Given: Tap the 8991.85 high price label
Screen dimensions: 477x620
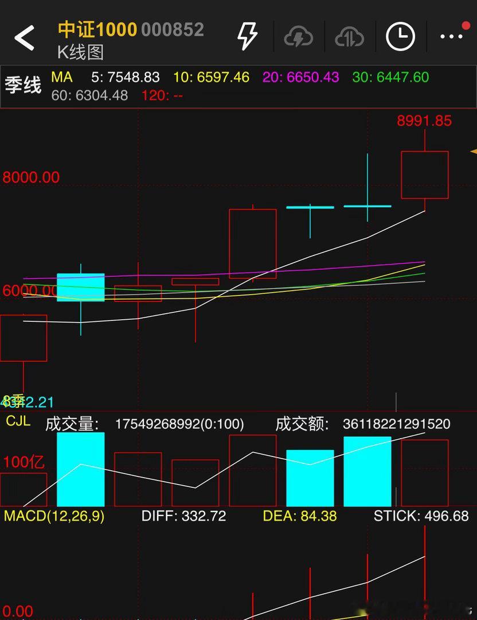Looking at the screenshot, I should [424, 121].
